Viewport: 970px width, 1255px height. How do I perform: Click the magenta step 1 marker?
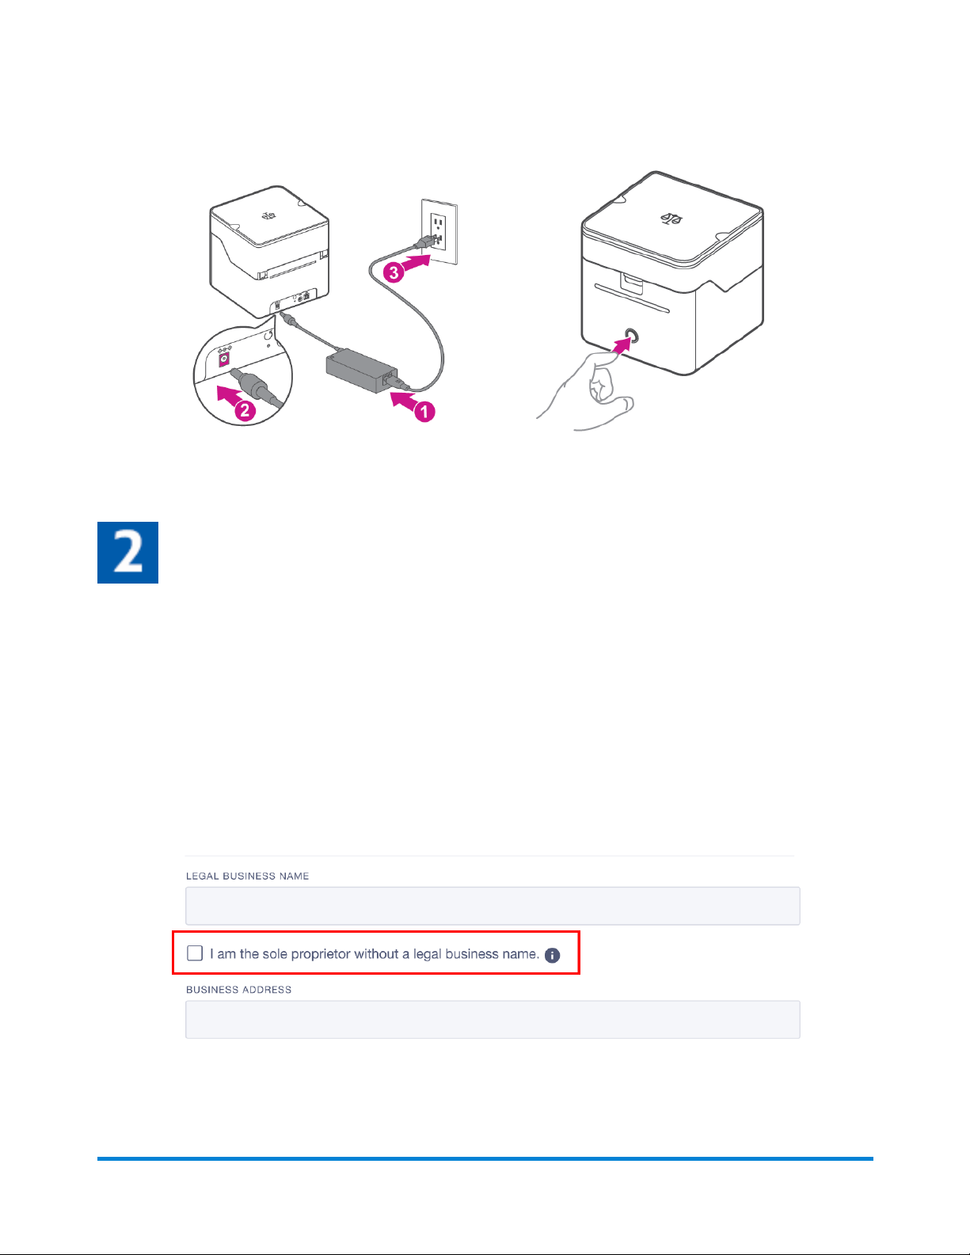click(x=425, y=411)
